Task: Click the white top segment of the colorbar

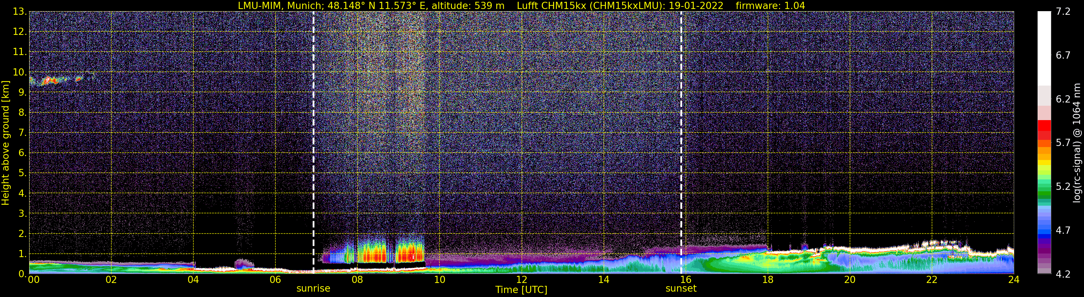Action: pyautogui.click(x=1044, y=49)
